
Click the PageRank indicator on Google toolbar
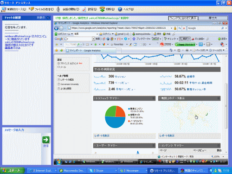point(155,39)
